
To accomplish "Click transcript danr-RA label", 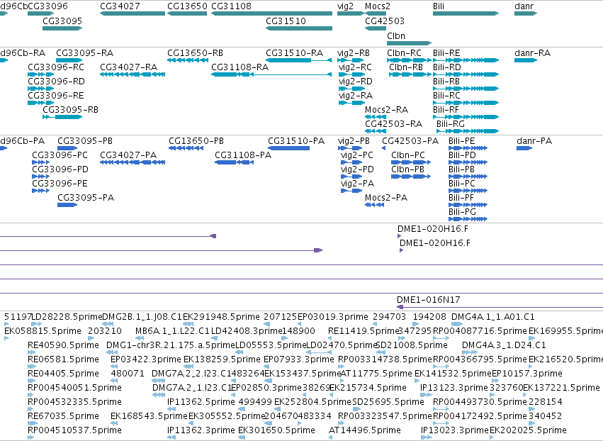I will (533, 52).
